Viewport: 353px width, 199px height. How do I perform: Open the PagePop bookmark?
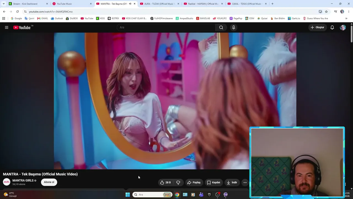pos(236,19)
